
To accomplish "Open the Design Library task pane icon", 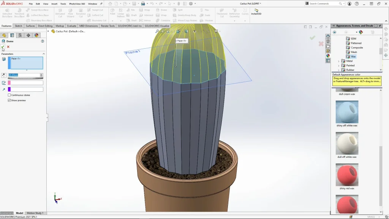I will 328,41.
